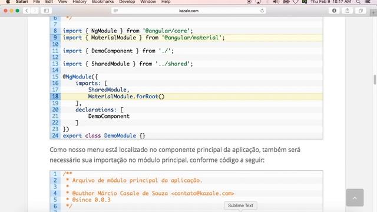Click the screen recording status icon
The height and width of the screenshot is (212, 377).
(x=249, y=2)
